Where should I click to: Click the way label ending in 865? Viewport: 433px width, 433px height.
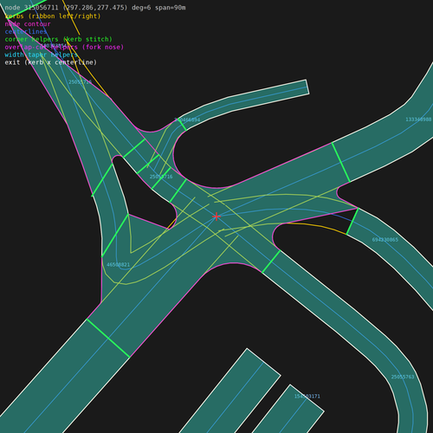click(385, 240)
